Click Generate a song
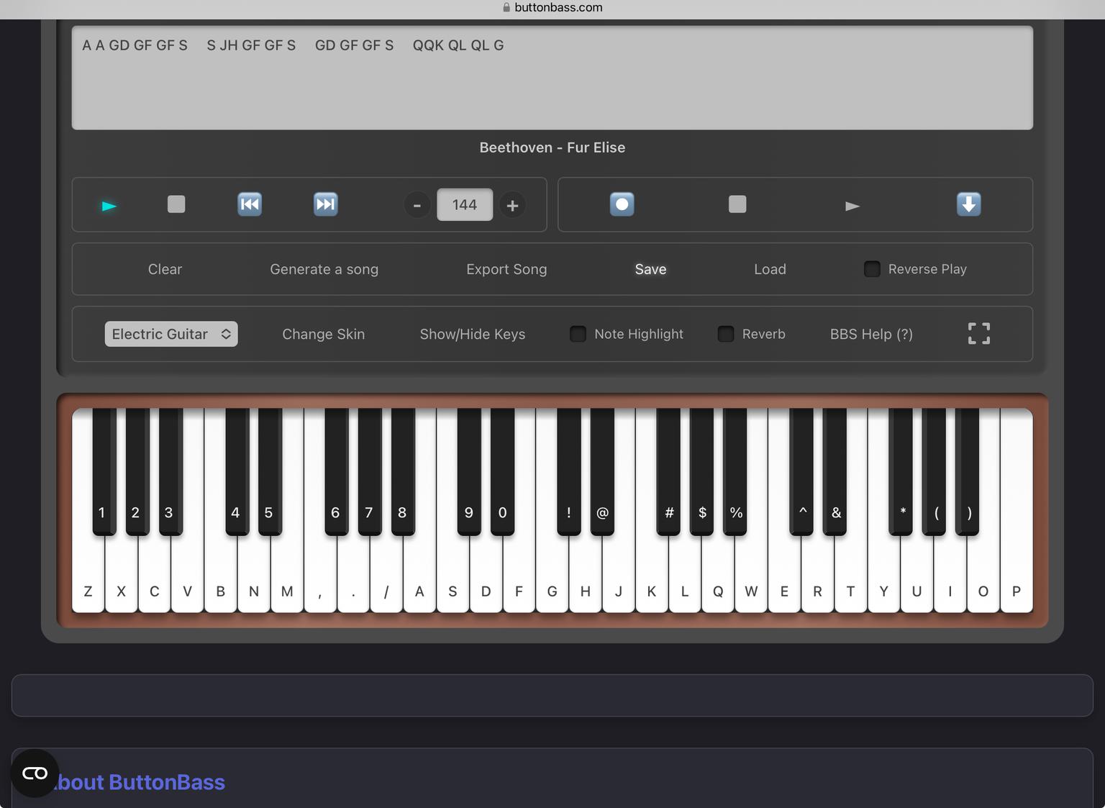The image size is (1105, 808). tap(324, 269)
